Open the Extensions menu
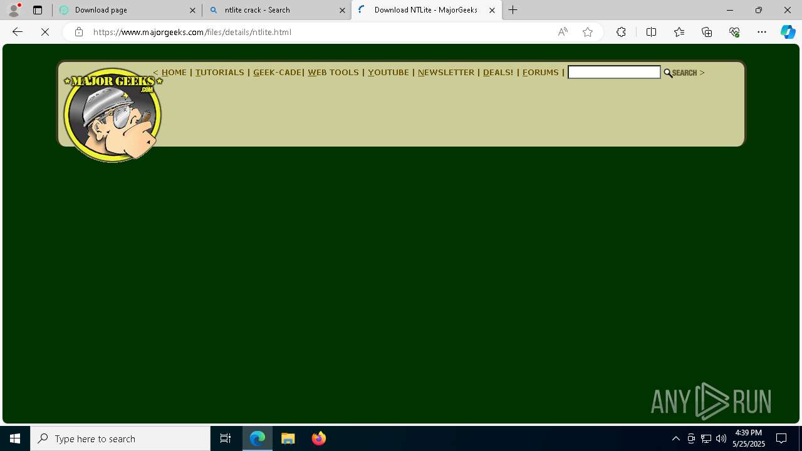 coord(621,32)
